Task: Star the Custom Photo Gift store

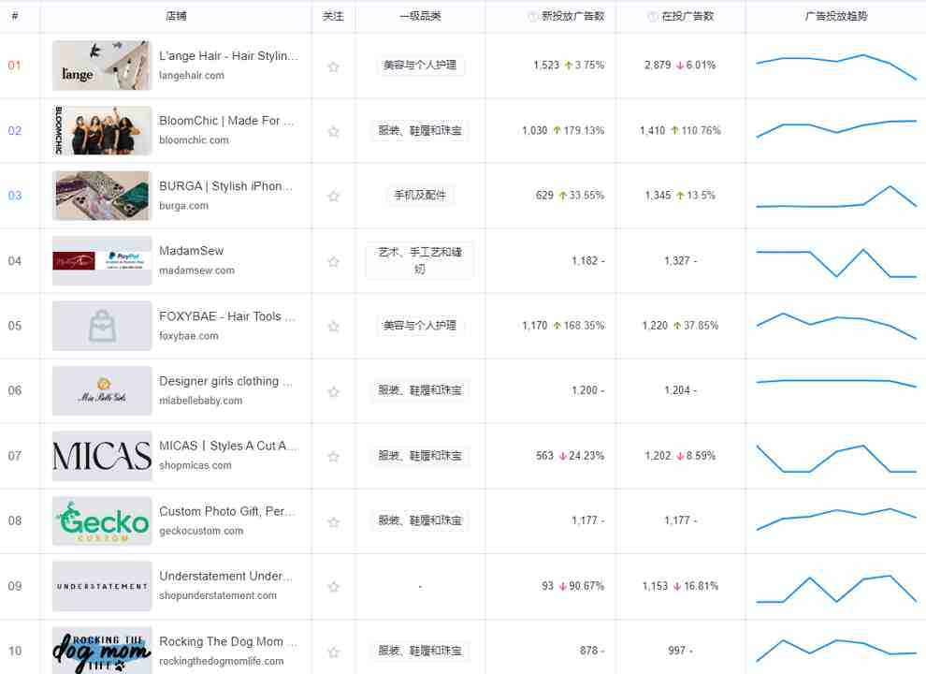Action: (333, 522)
